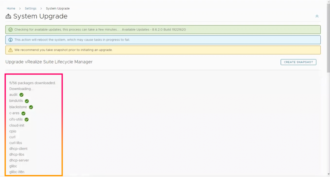Image resolution: width=330 pixels, height=177 pixels.
Task: Click the bindutils package name
Action: click(16, 101)
